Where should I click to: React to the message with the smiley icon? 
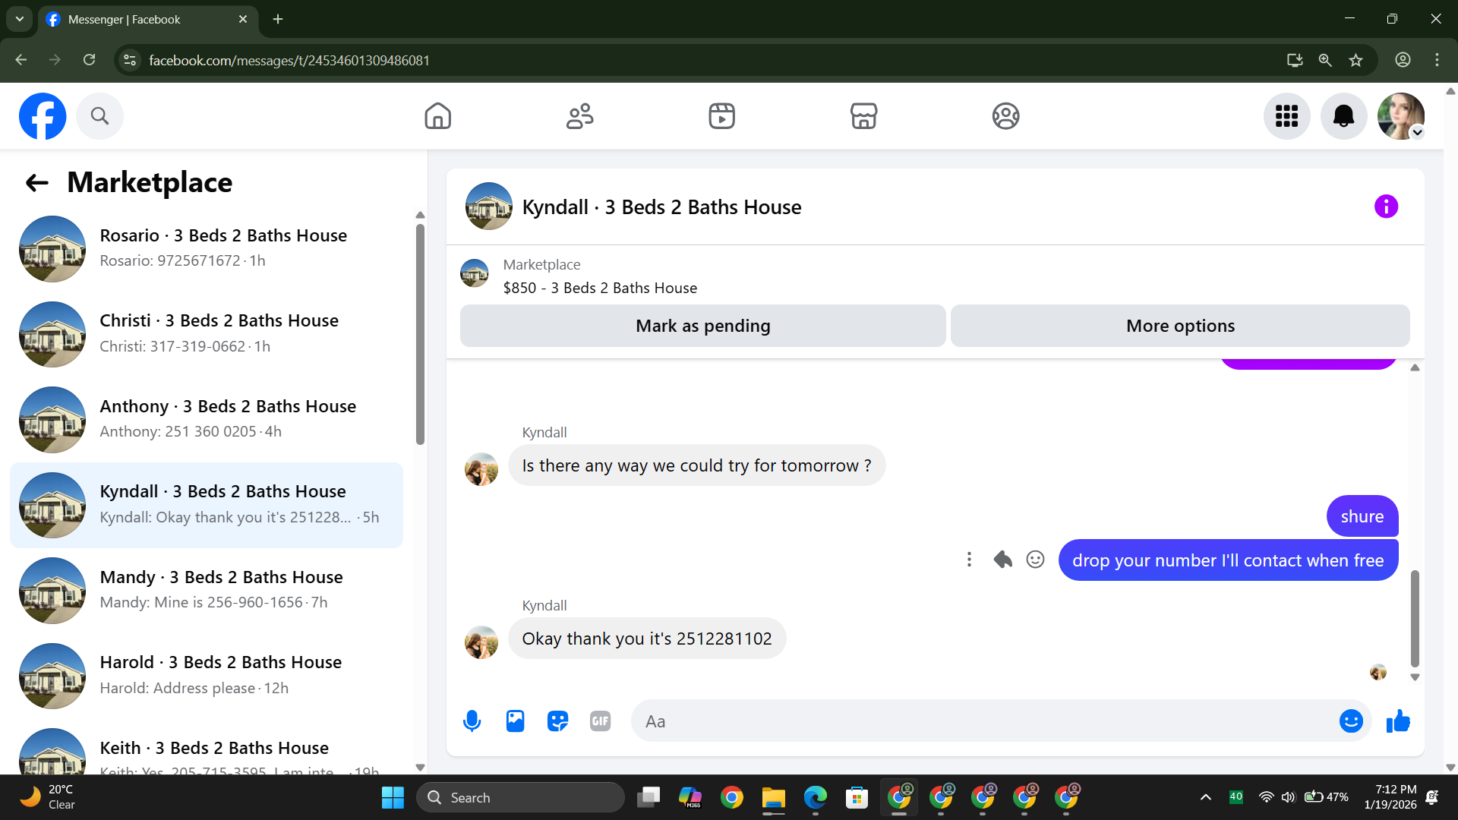point(1035,560)
